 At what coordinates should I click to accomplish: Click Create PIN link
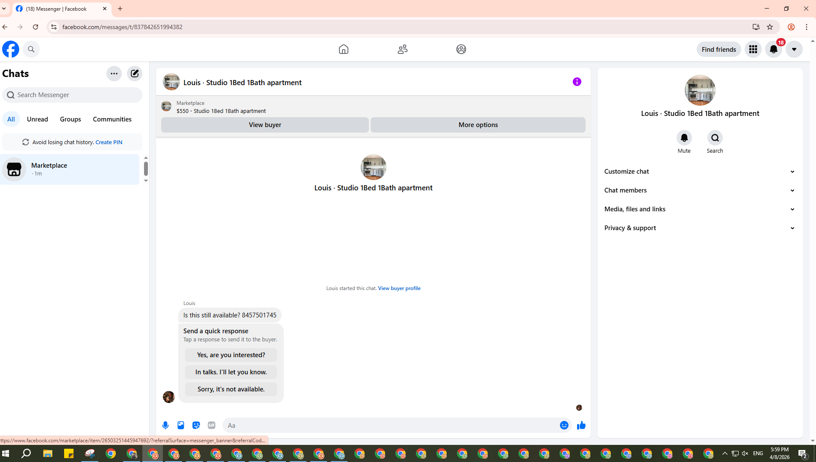click(x=109, y=142)
